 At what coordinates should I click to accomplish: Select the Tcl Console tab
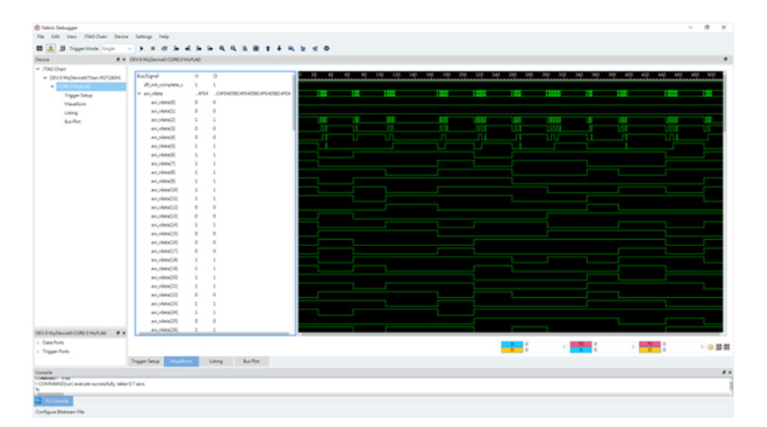tap(53, 401)
